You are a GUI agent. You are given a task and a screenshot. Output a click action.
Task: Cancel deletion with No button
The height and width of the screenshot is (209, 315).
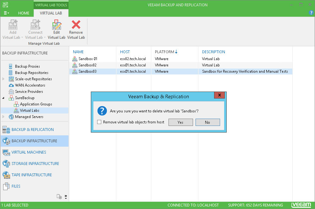pyautogui.click(x=208, y=122)
